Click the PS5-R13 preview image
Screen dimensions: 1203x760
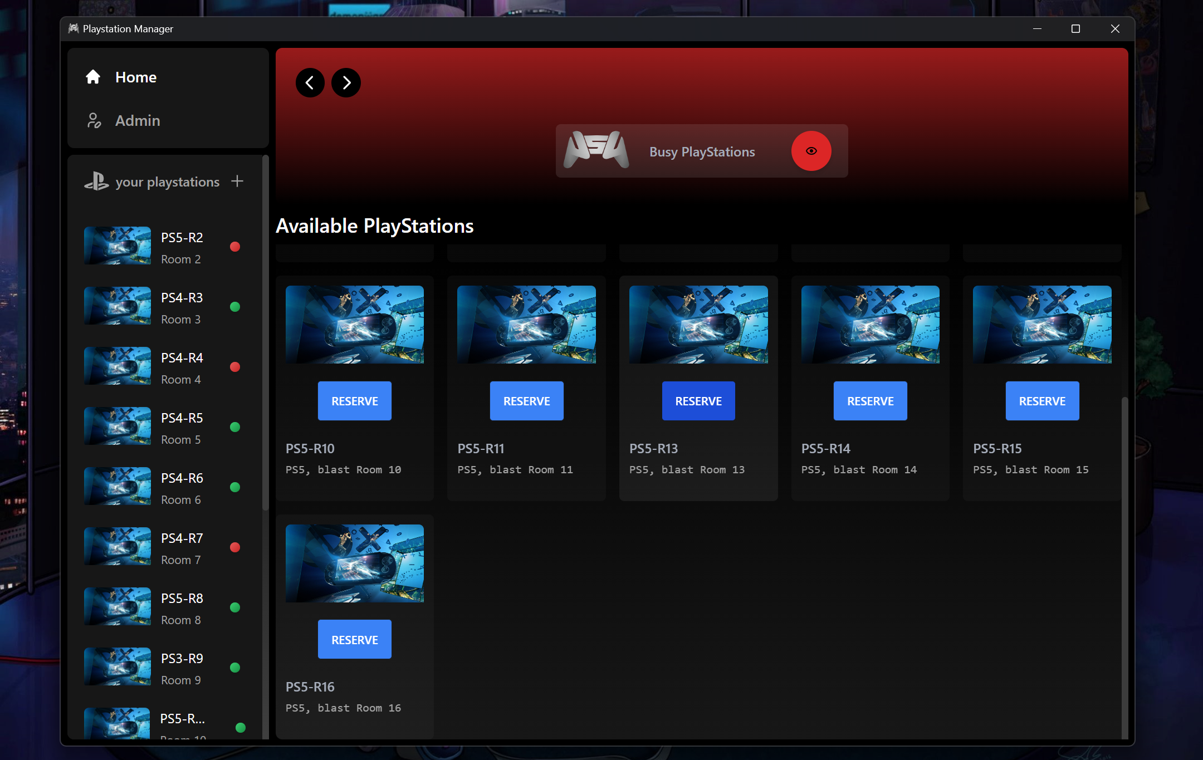click(698, 324)
